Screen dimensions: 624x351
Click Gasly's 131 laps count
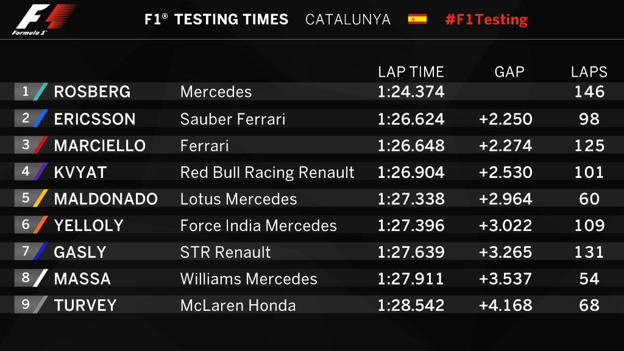tap(589, 252)
